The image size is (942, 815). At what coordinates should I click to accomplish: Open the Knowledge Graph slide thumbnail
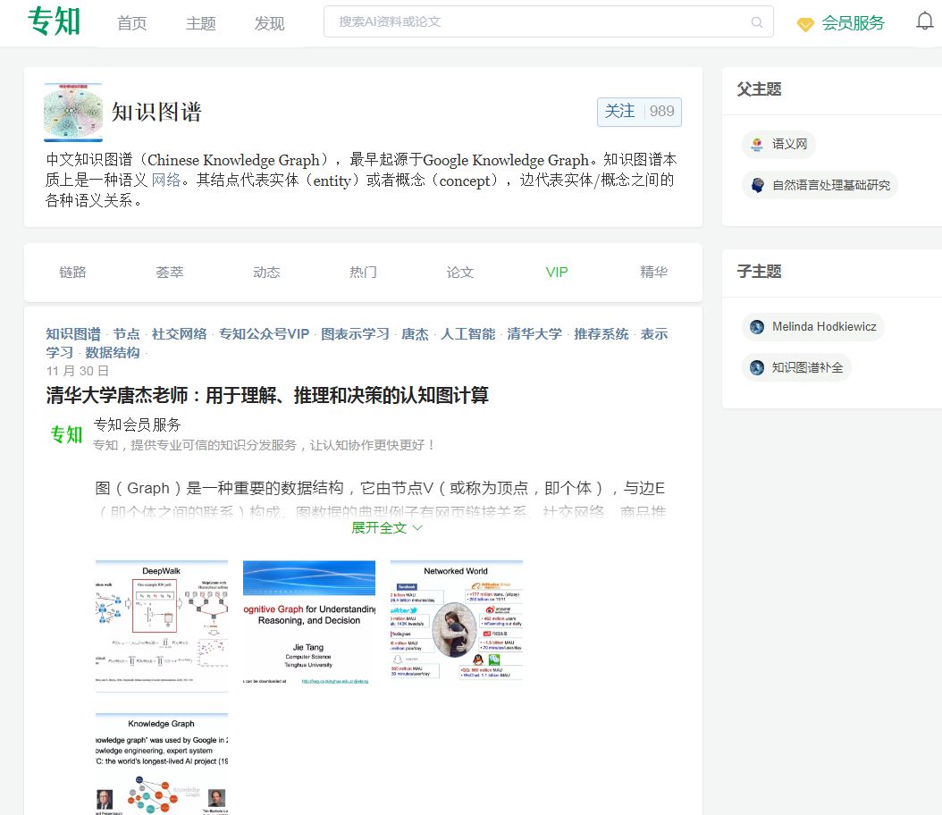point(162,764)
